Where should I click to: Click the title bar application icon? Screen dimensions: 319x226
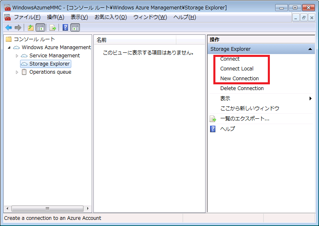tap(7, 7)
